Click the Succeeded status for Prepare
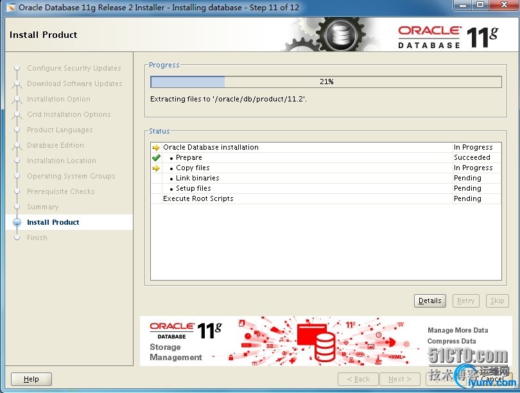The height and width of the screenshot is (393, 520). pos(472,157)
